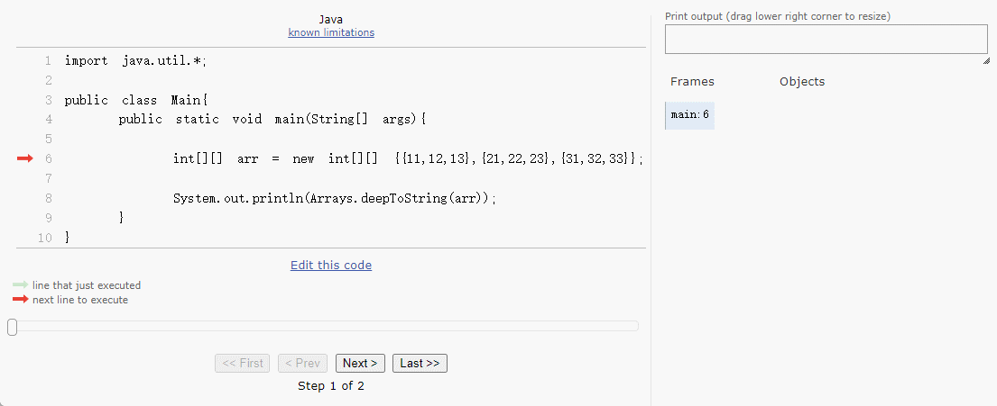The width and height of the screenshot is (997, 406).
Task: Select the main:6 stack frame
Action: tap(690, 115)
